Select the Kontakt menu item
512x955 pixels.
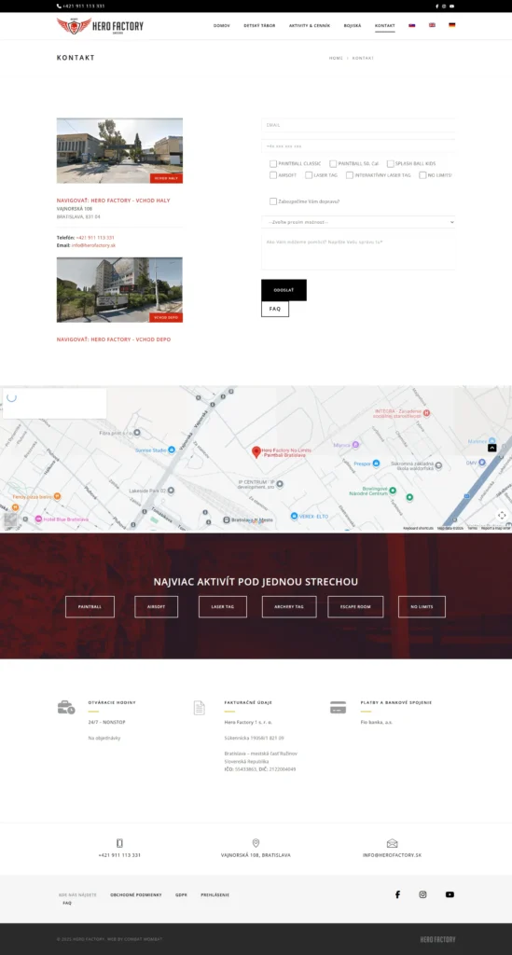tap(385, 25)
